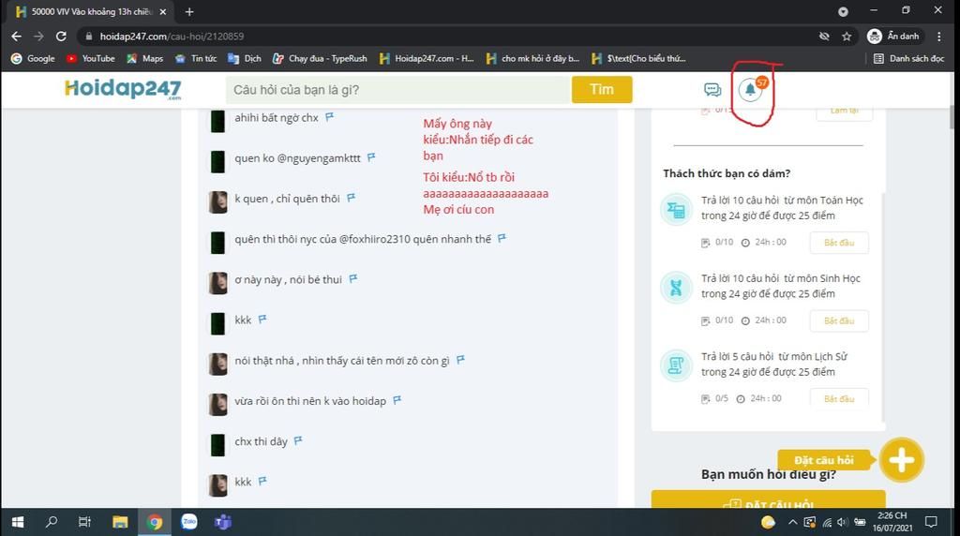Click the Sinh Học challenge icon
960x536 pixels.
pyautogui.click(x=677, y=287)
